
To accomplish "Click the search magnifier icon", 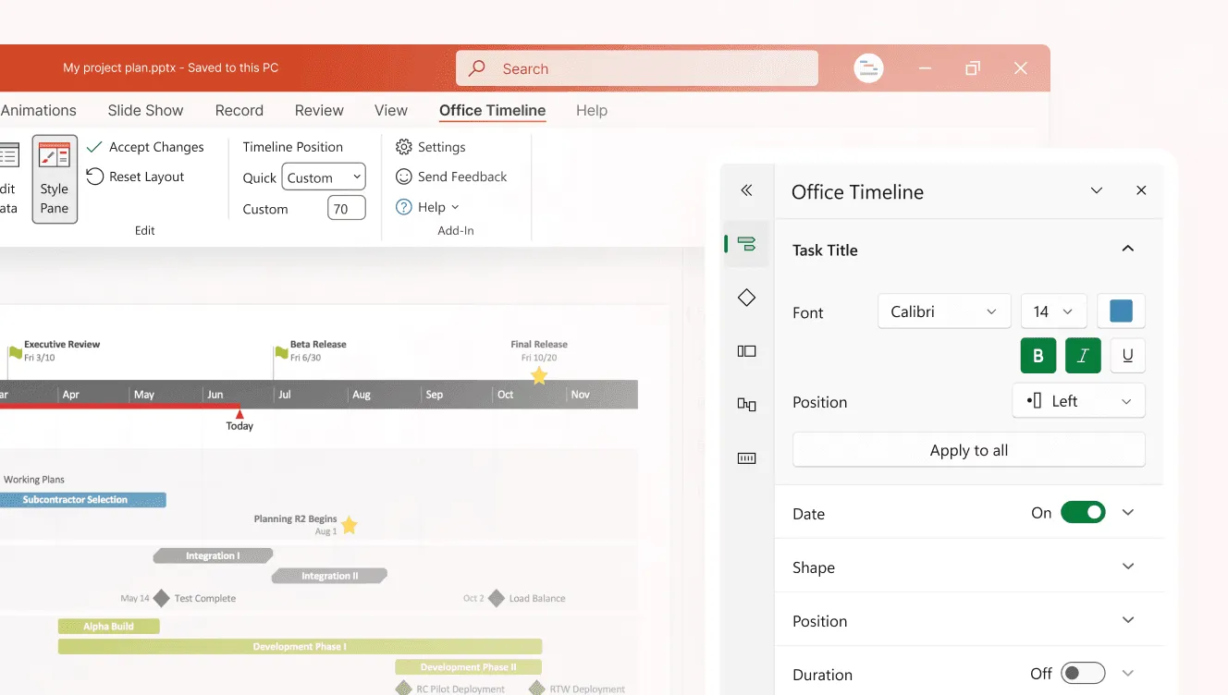I will (477, 68).
